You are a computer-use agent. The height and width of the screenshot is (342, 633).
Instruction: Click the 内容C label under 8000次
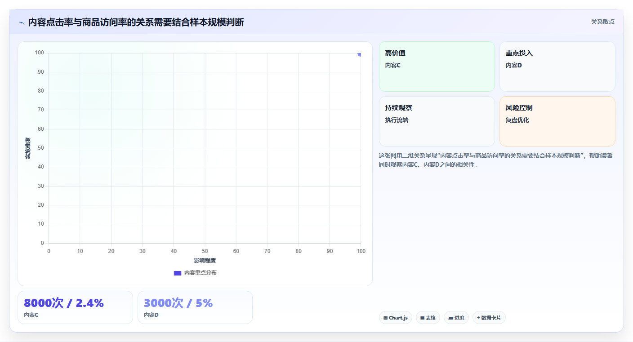click(x=31, y=315)
